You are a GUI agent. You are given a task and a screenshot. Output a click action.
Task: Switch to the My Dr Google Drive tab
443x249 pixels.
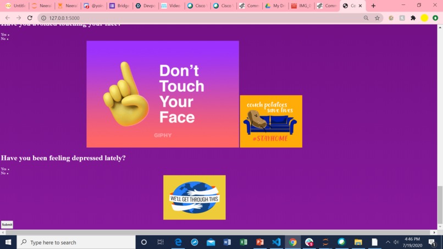(275, 5)
